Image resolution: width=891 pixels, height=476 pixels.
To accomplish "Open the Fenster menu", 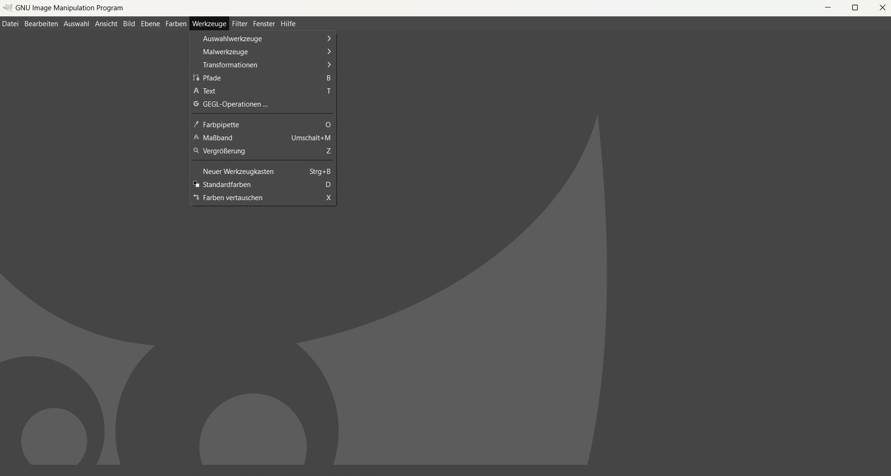I will (x=264, y=24).
